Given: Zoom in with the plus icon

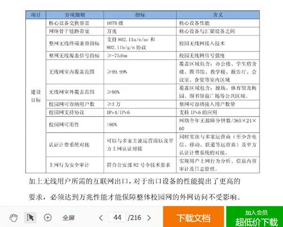Looking at the screenshot, I should pyautogui.click(x=48, y=218).
